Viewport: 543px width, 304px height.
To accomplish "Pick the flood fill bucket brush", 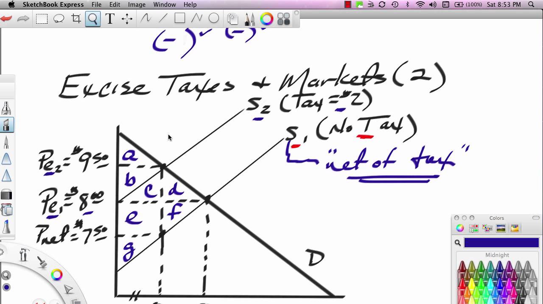I will (x=6, y=210).
